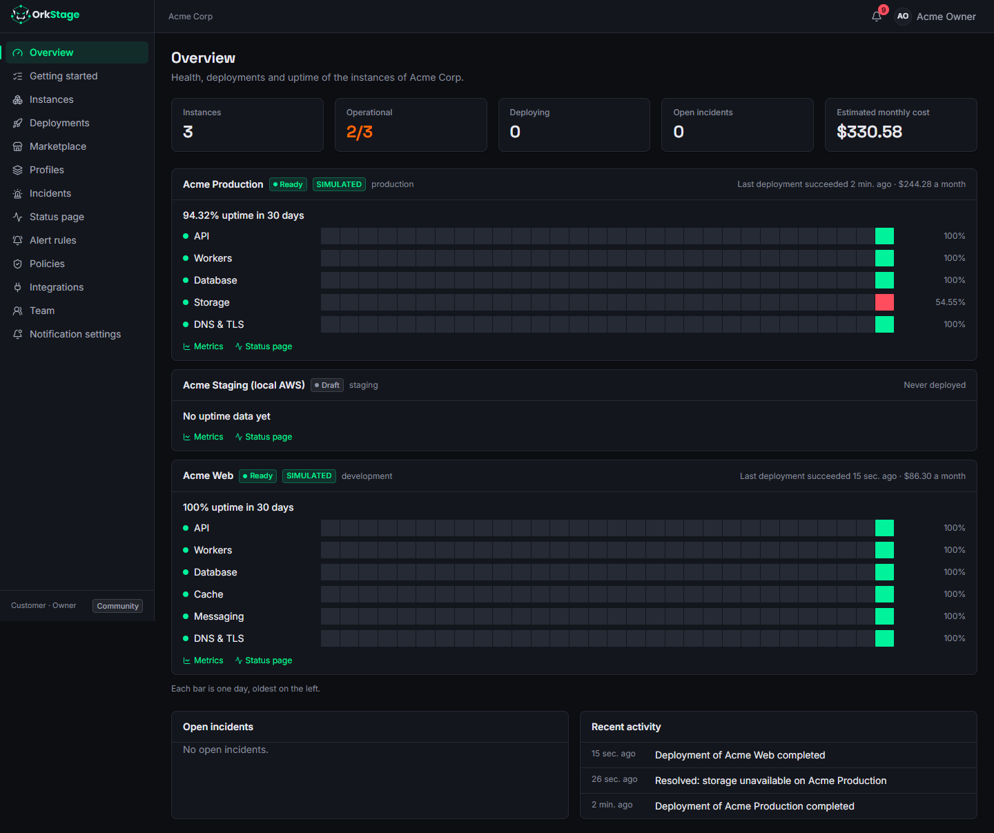Click the 'No open incidents.' message
The height and width of the screenshot is (833, 994).
226,749
